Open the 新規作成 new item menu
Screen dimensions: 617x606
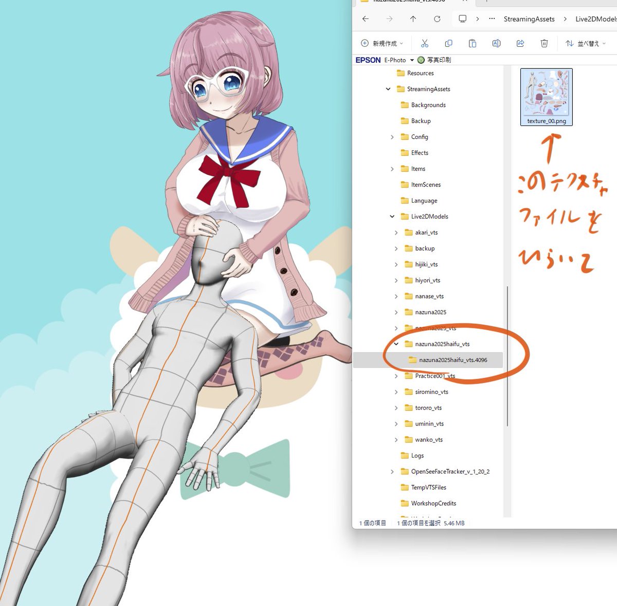[x=382, y=43]
